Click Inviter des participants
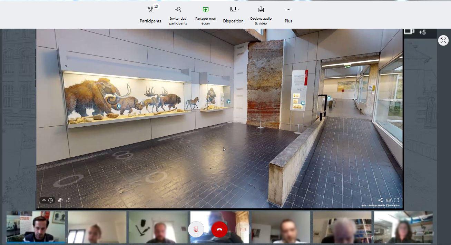The image size is (451, 245). 178,15
